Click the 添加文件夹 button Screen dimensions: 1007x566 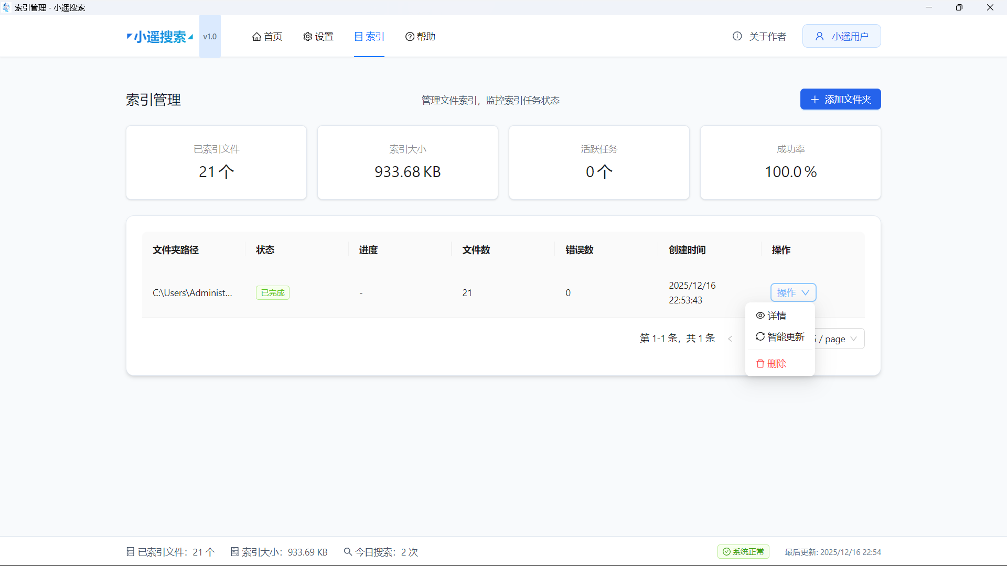[840, 99]
